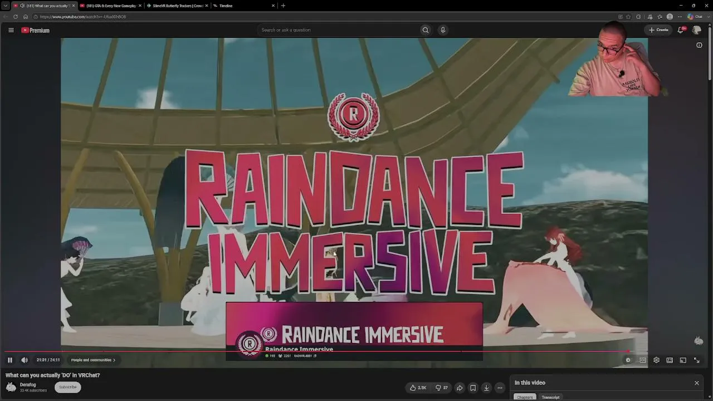Select the Transcript tab
Viewport: 713px width, 401px height.
550,397
